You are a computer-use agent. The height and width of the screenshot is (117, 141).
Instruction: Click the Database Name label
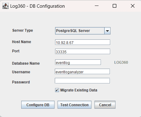click(26, 63)
